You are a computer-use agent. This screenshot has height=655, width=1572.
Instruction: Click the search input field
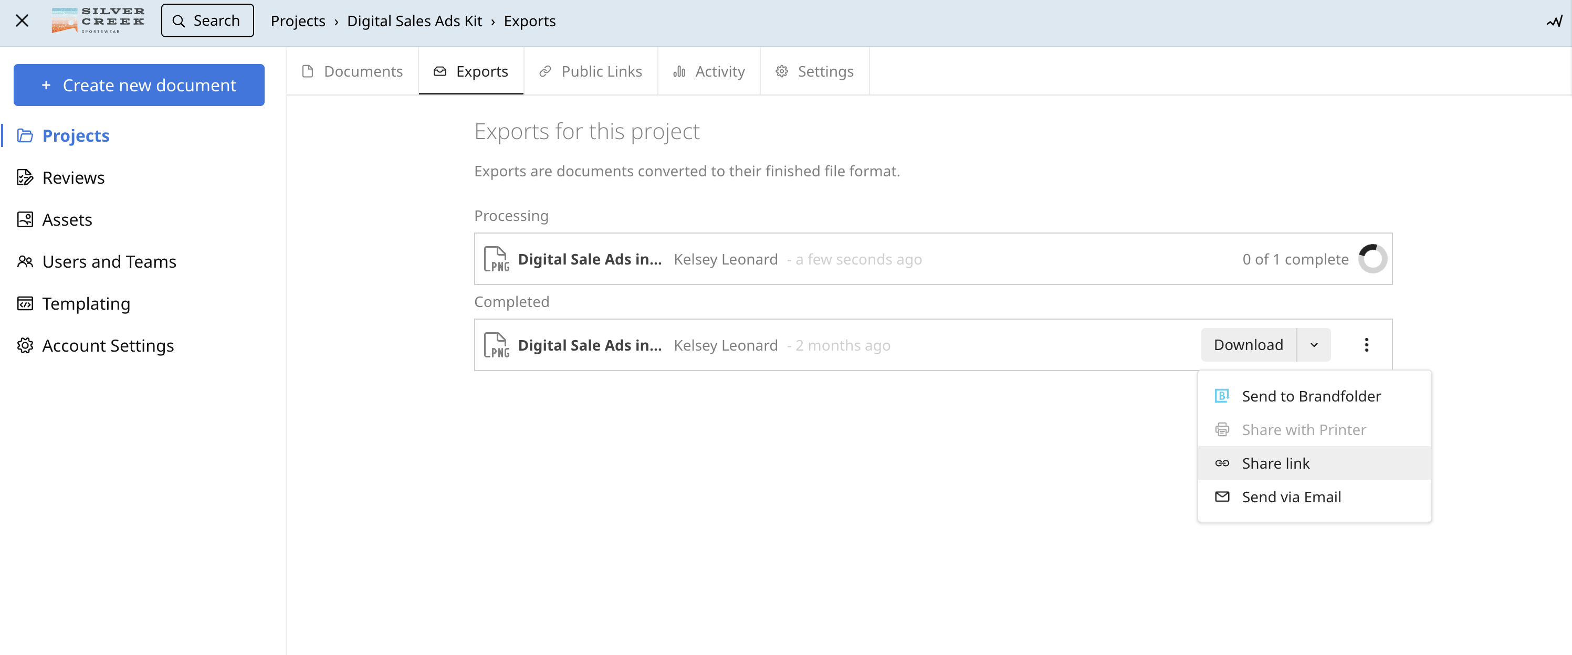[207, 20]
